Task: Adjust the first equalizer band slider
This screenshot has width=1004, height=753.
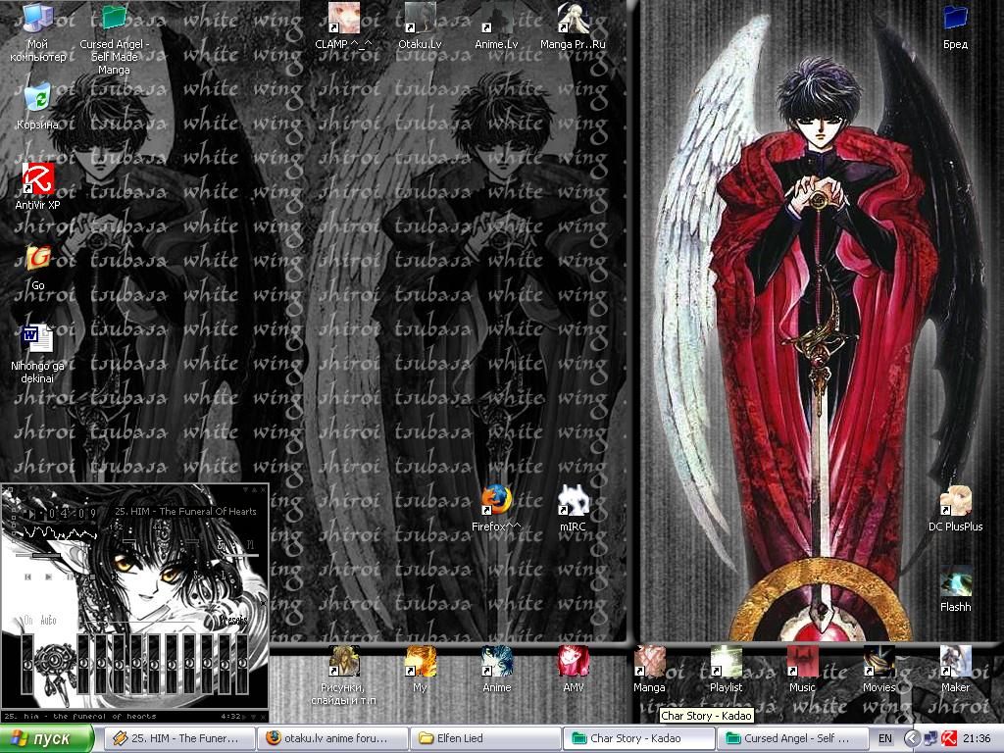Action: (83, 664)
